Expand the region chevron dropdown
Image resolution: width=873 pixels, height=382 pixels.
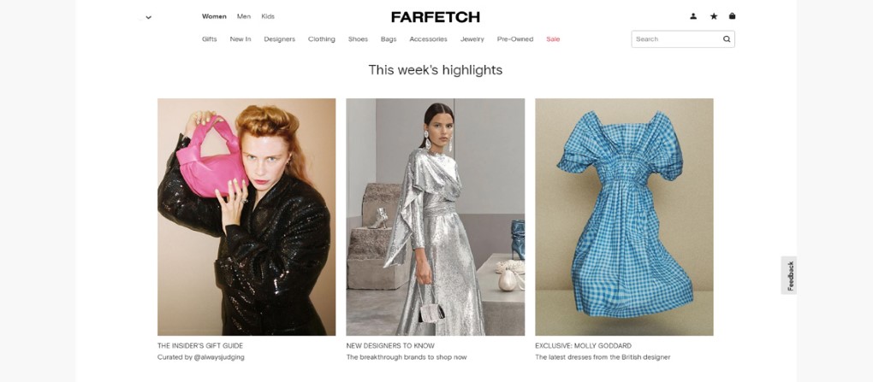149,17
